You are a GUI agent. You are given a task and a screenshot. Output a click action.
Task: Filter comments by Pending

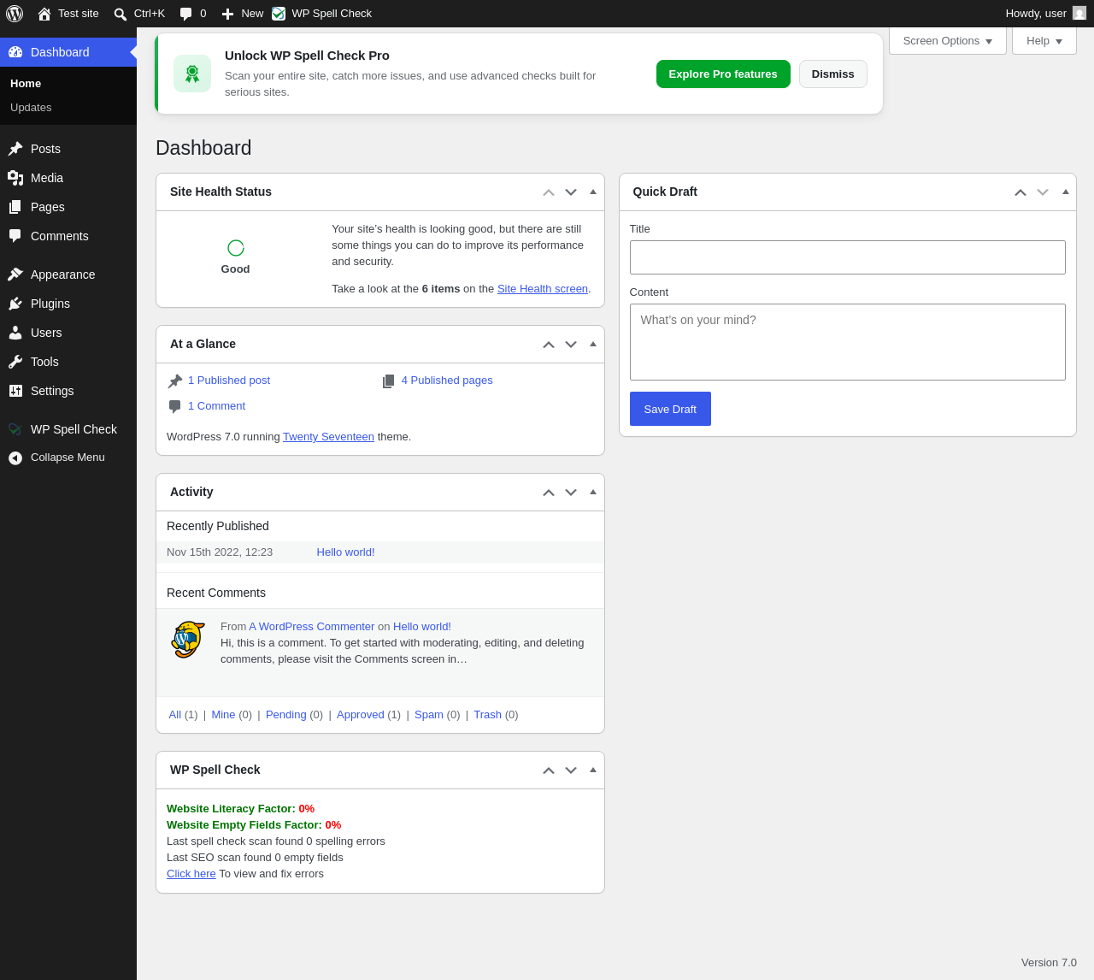tap(286, 715)
